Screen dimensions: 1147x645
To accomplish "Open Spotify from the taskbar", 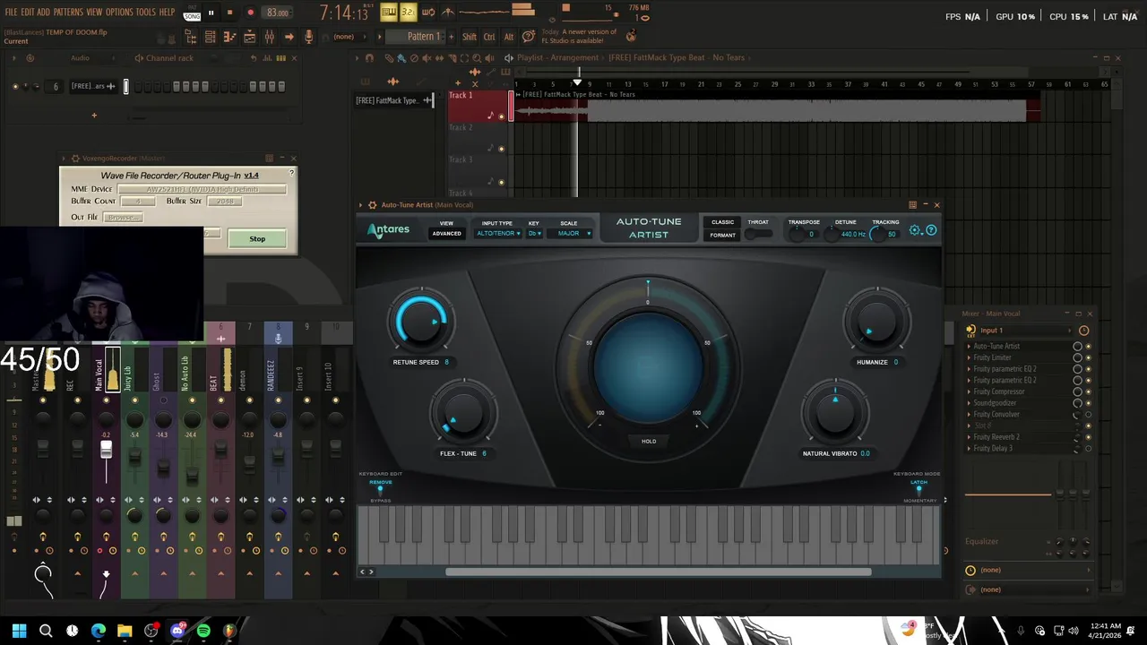I will tap(203, 631).
